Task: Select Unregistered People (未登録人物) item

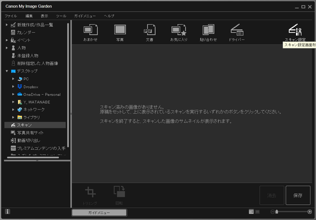Action: pyautogui.click(x=28, y=56)
